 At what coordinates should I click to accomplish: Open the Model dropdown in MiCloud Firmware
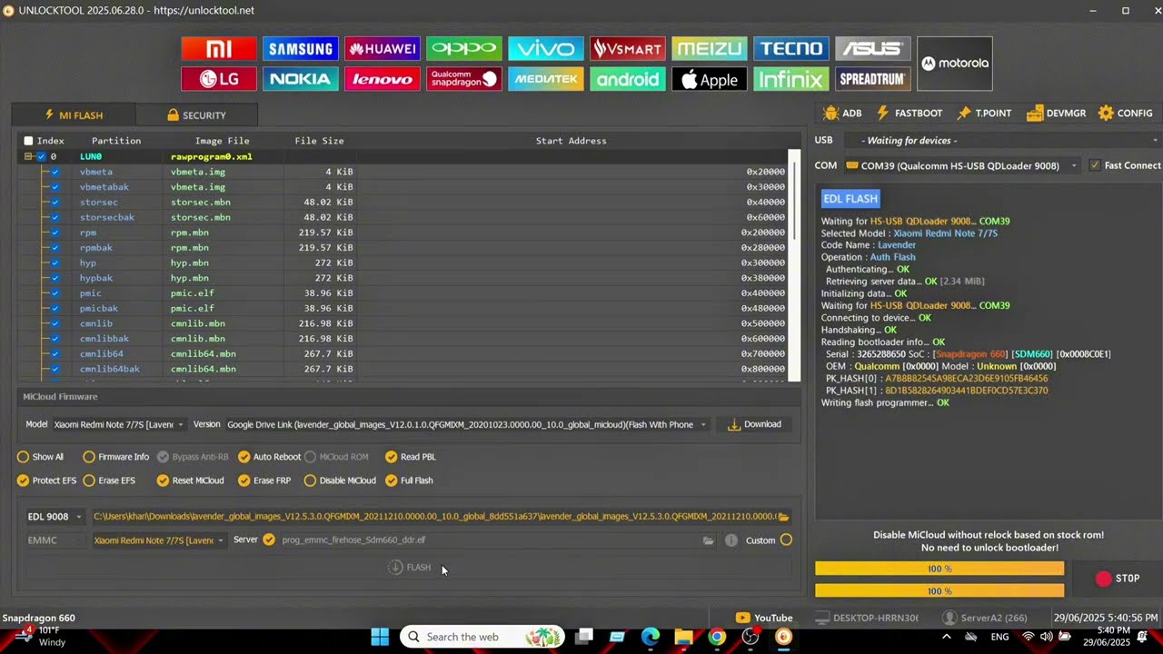(118, 424)
